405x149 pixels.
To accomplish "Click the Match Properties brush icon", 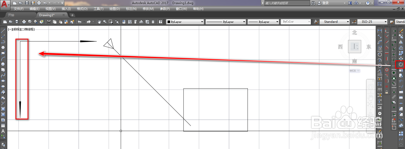I will point(72,22).
